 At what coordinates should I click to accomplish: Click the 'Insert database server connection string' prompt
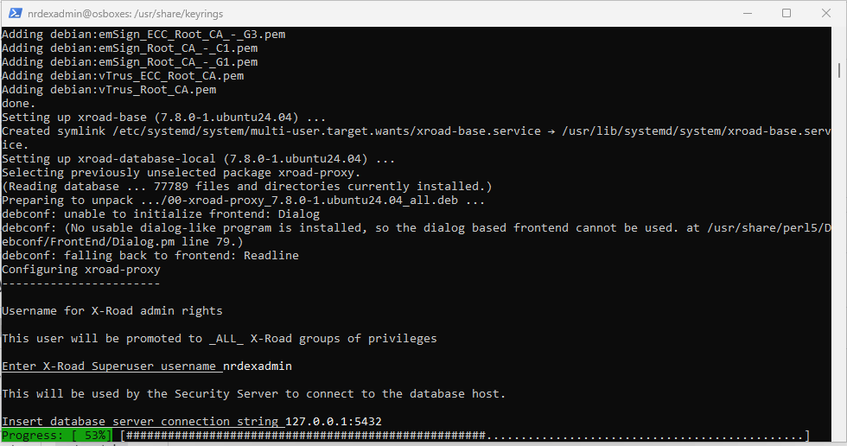(x=140, y=421)
